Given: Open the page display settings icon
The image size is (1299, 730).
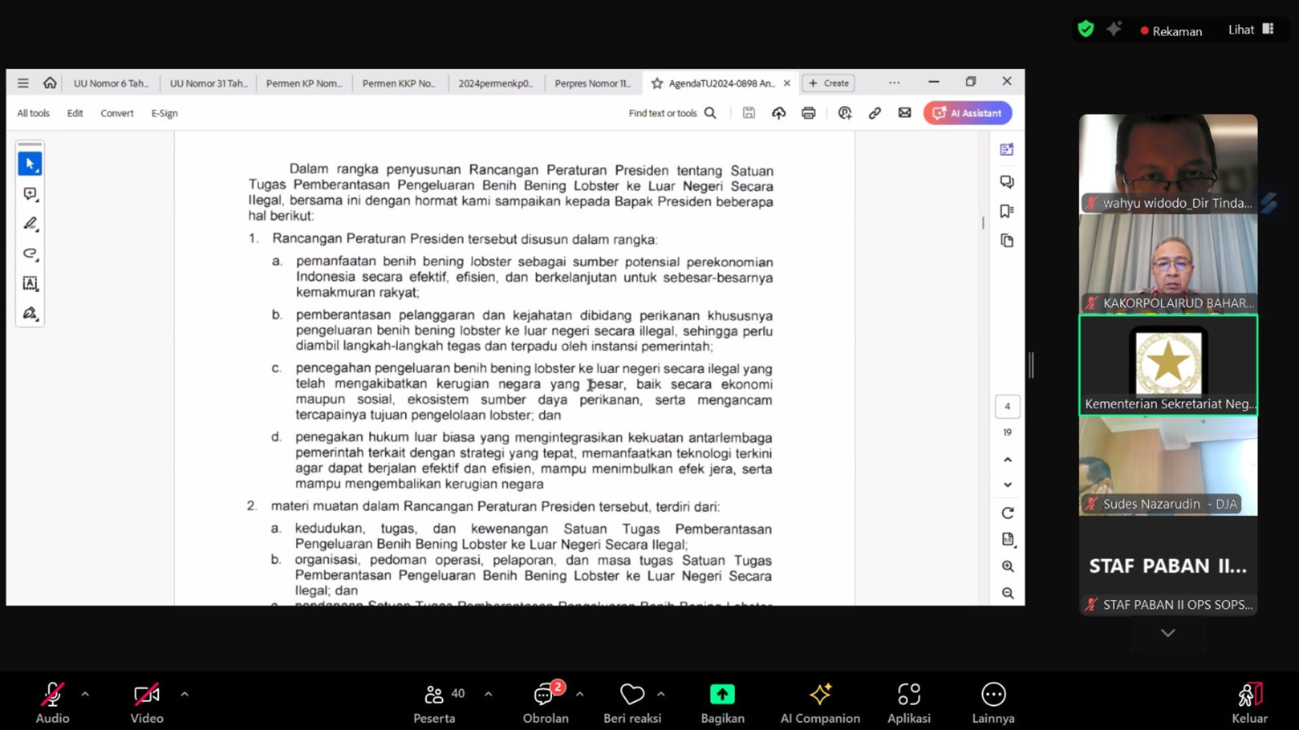Looking at the screenshot, I should tap(1007, 539).
